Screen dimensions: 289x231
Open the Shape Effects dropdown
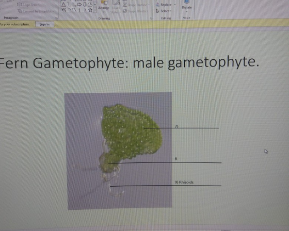point(135,11)
